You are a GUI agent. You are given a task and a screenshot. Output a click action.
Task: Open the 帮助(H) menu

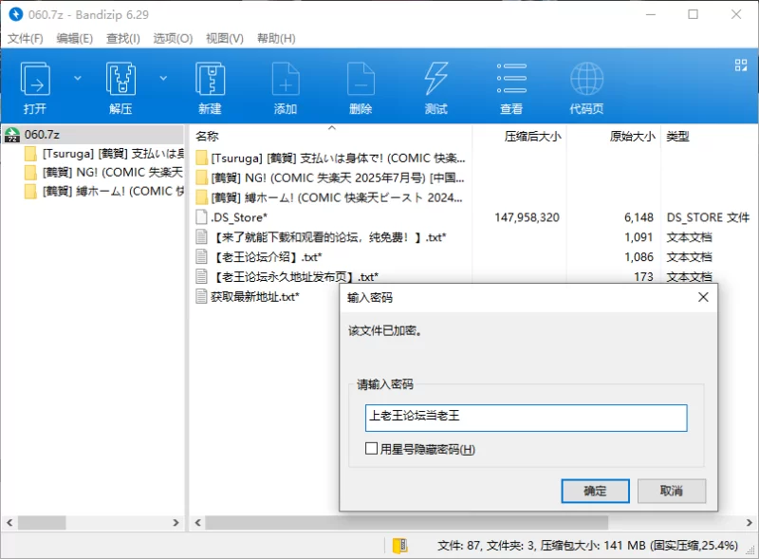[276, 38]
